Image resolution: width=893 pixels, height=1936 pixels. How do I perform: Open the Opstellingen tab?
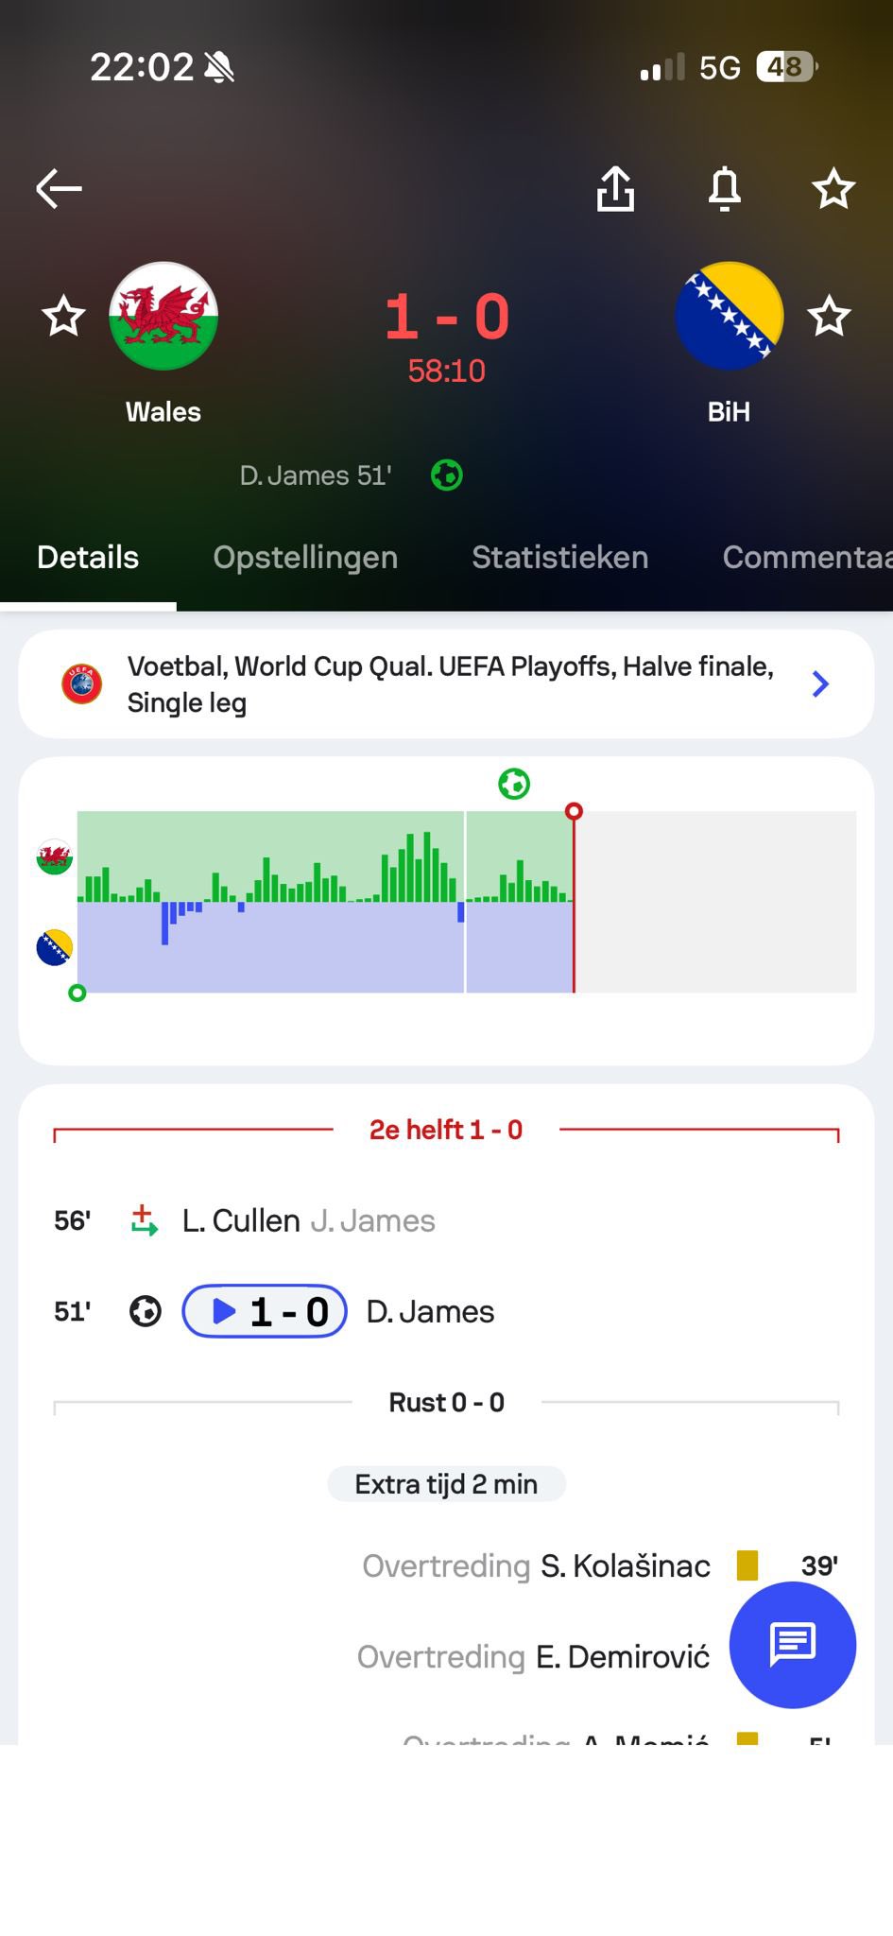(305, 558)
